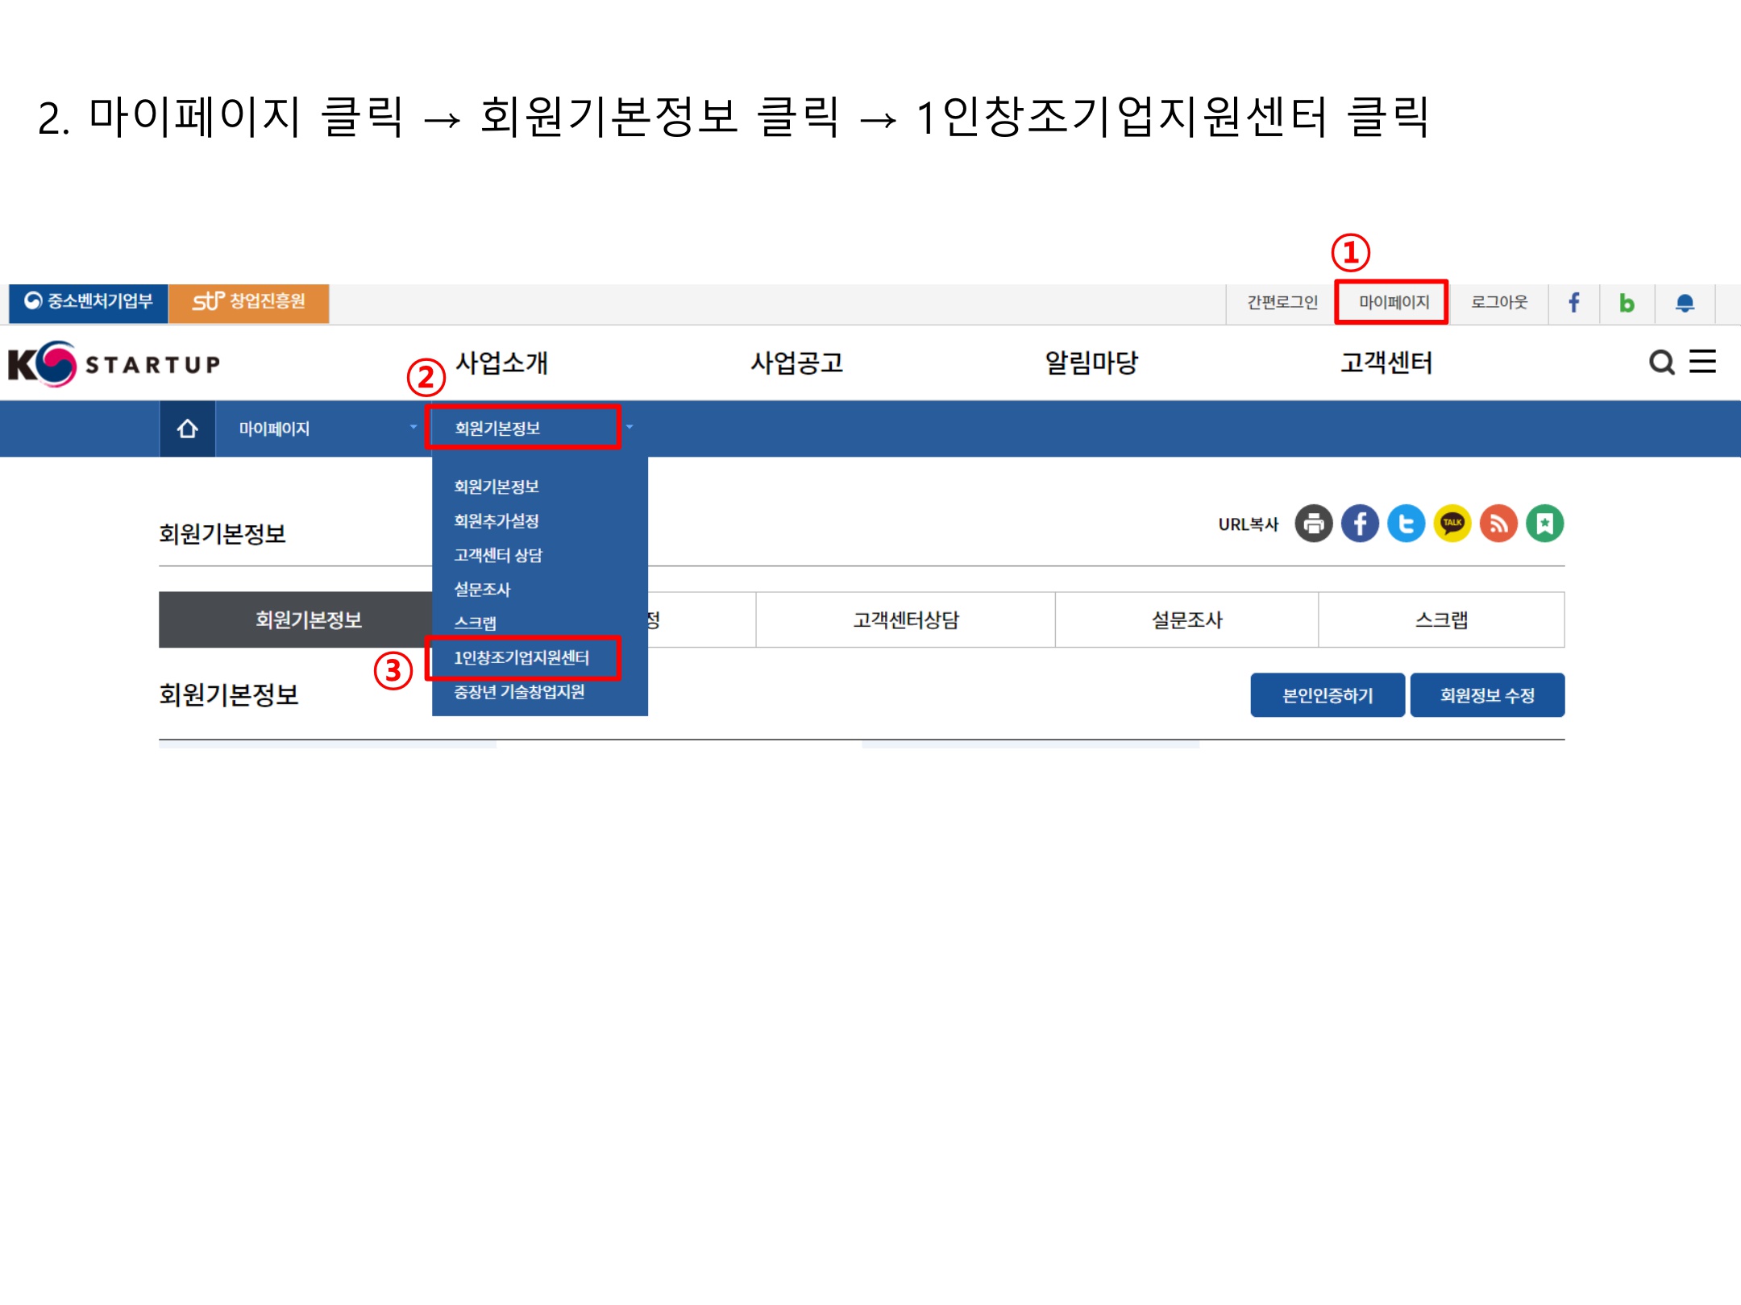Viewport: 1741px width, 1305px height.
Task: Select 스크랩 in the dropdown list
Action: tap(475, 623)
